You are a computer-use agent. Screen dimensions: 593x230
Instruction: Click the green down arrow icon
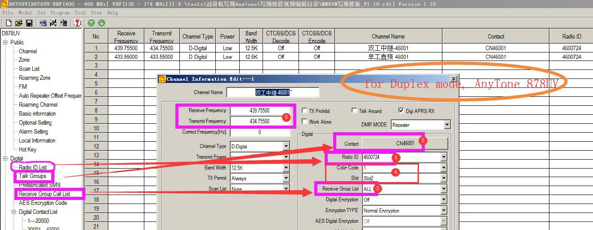[101, 23]
